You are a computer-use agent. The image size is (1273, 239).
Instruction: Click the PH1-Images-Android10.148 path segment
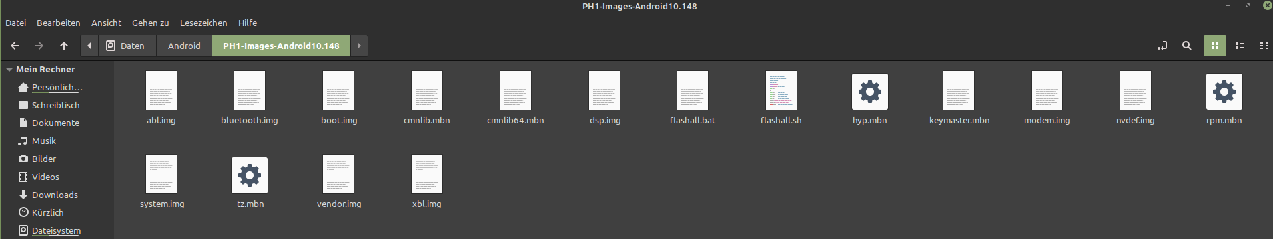(x=281, y=46)
